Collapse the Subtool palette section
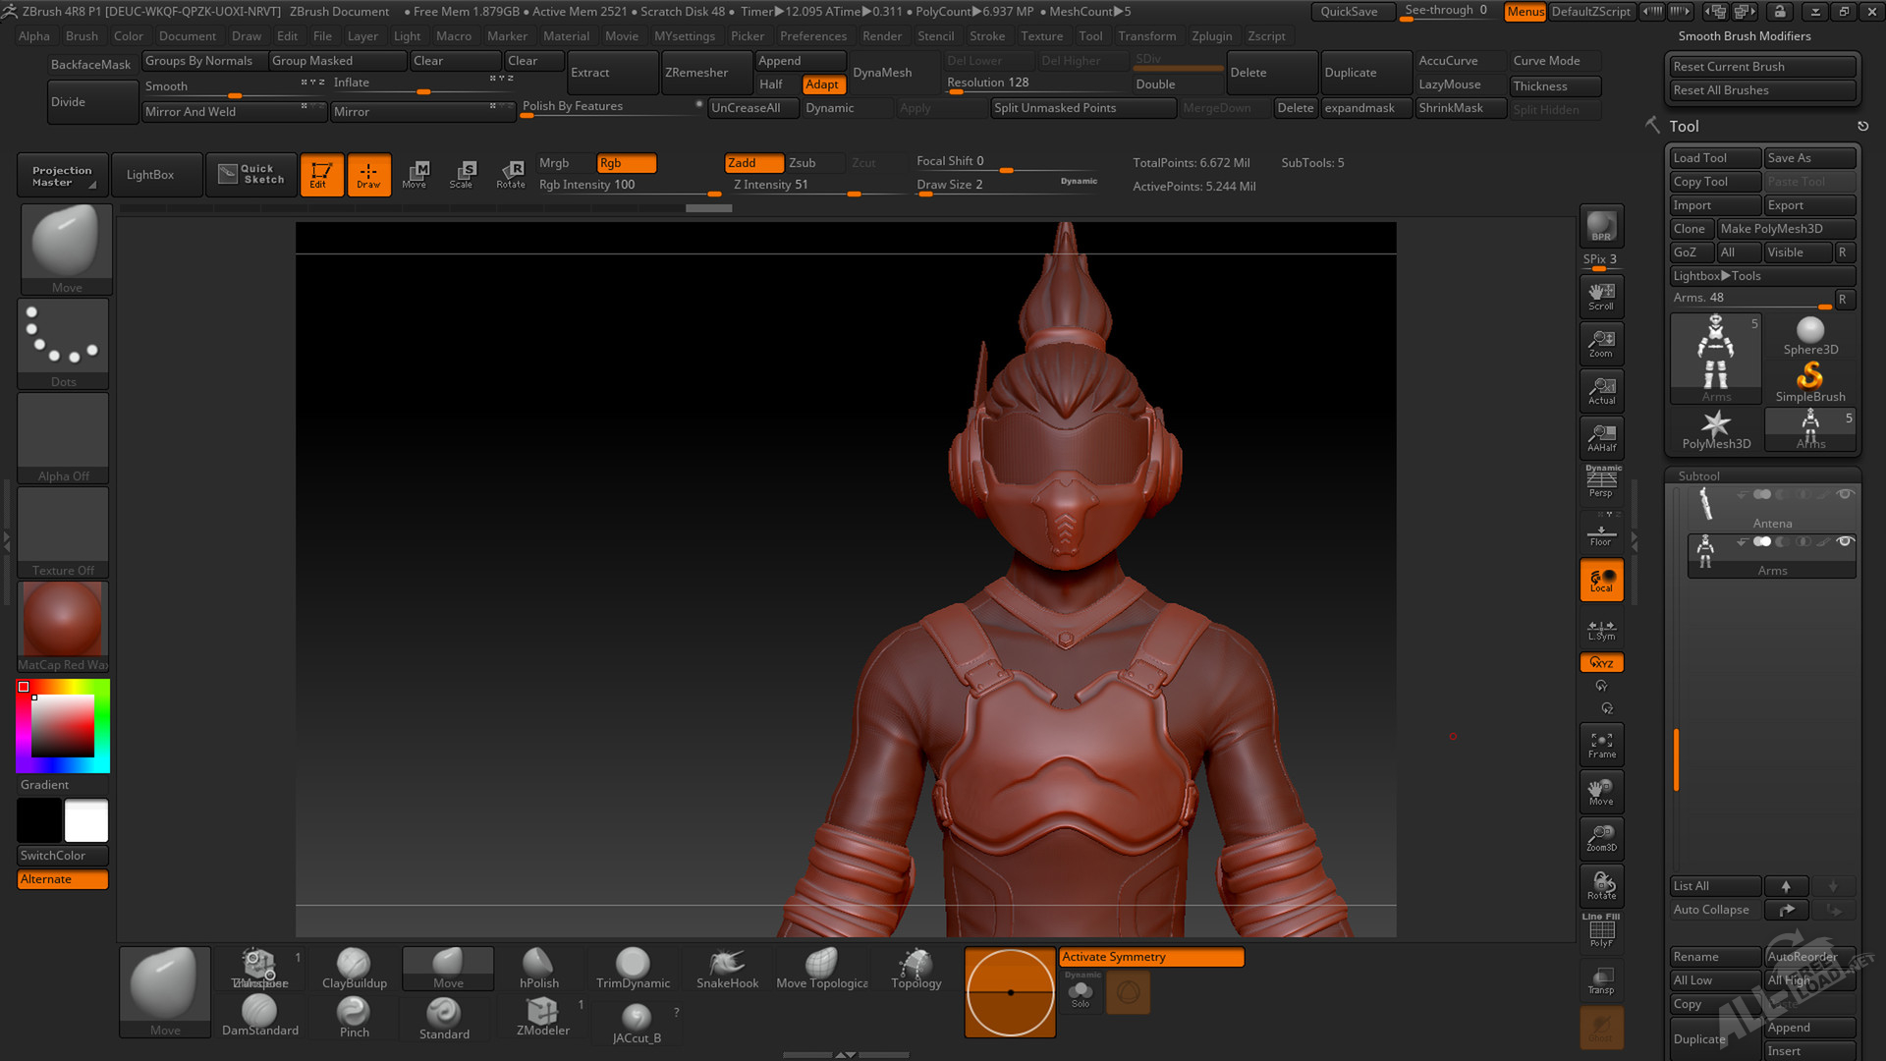Image resolution: width=1886 pixels, height=1061 pixels. pyautogui.click(x=1698, y=475)
